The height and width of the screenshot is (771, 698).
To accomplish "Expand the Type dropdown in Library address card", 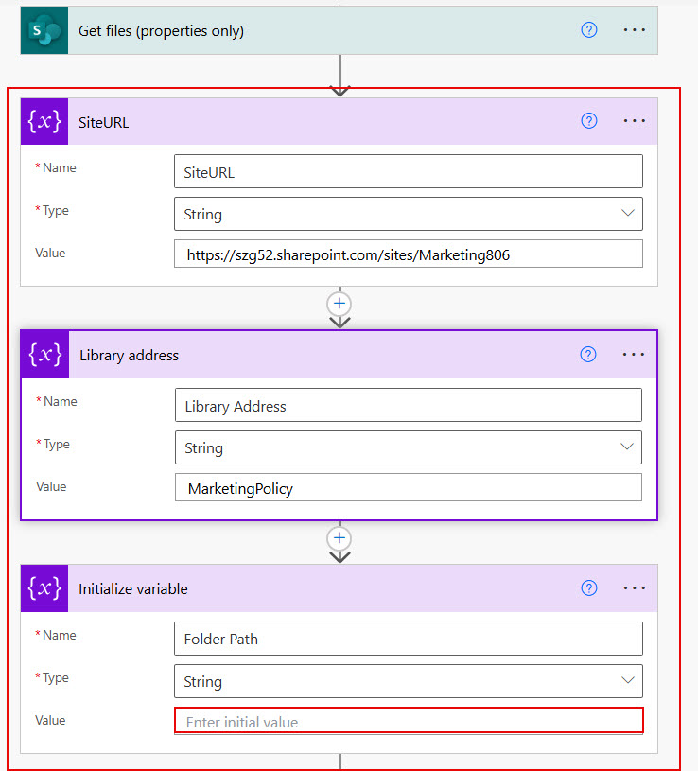I will [627, 447].
